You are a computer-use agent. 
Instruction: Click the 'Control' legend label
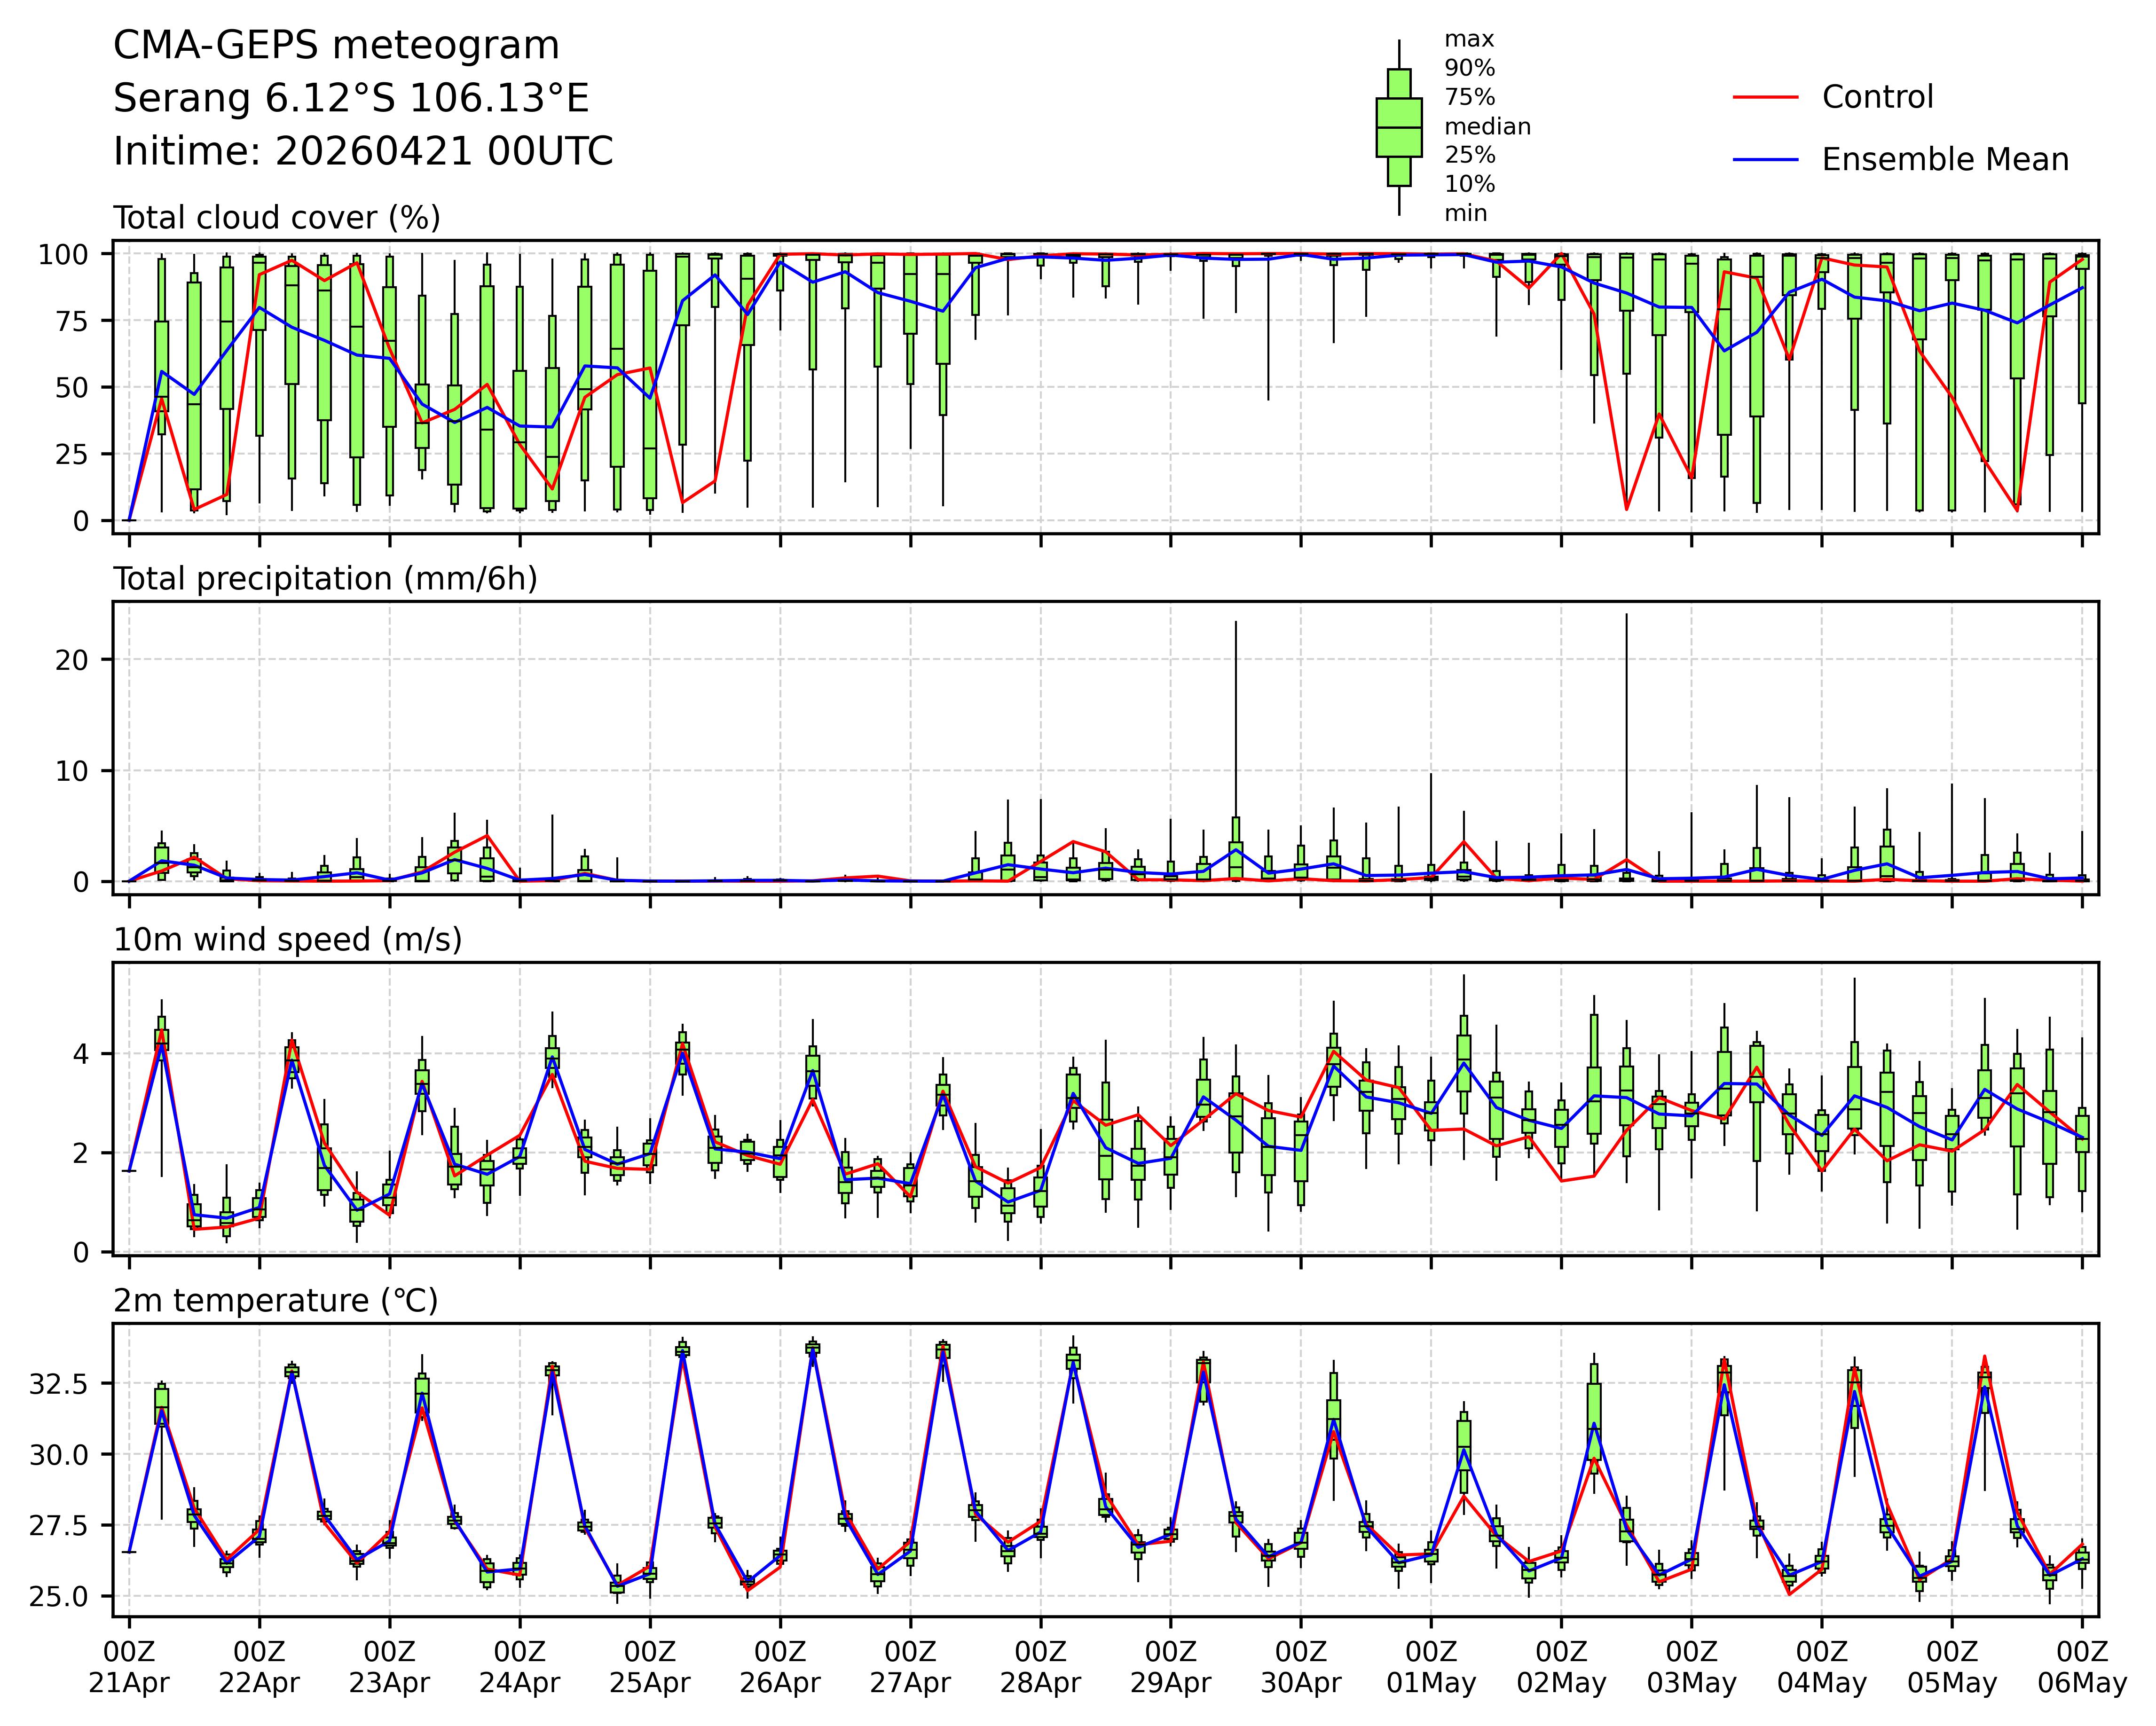tap(1877, 97)
